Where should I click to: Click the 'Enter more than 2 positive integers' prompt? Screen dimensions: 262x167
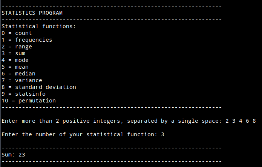point(112,121)
